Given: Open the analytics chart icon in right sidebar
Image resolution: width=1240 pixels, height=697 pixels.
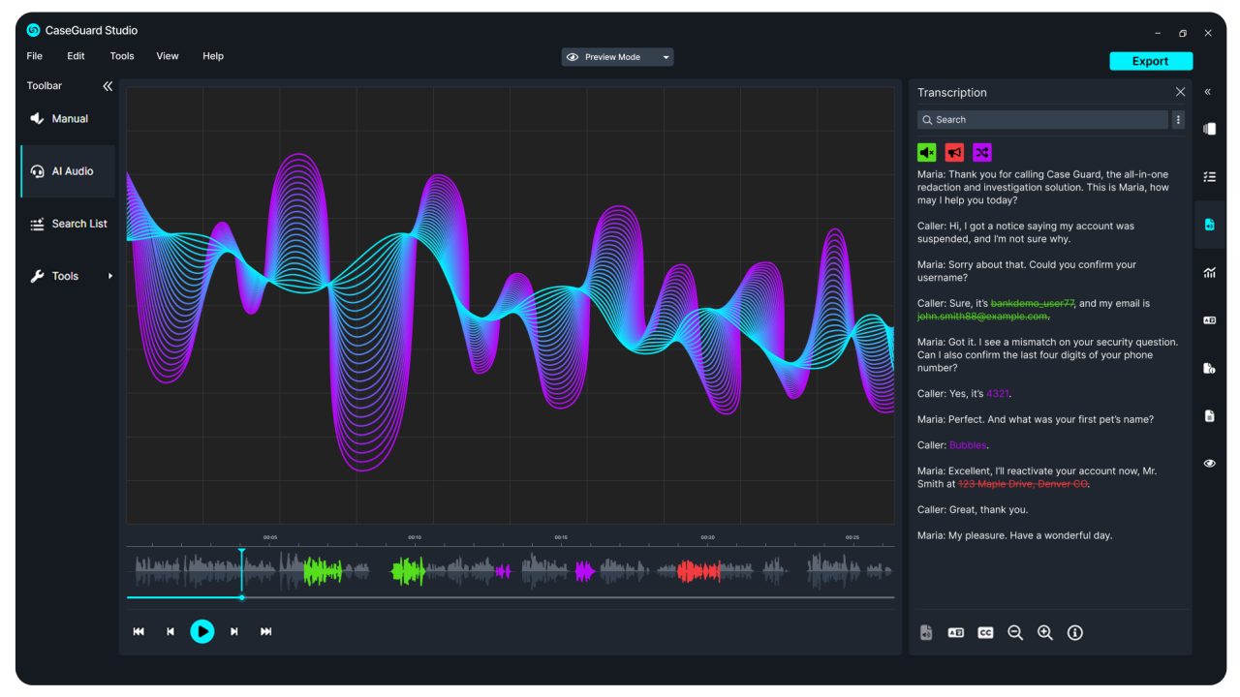Looking at the screenshot, I should pyautogui.click(x=1209, y=272).
